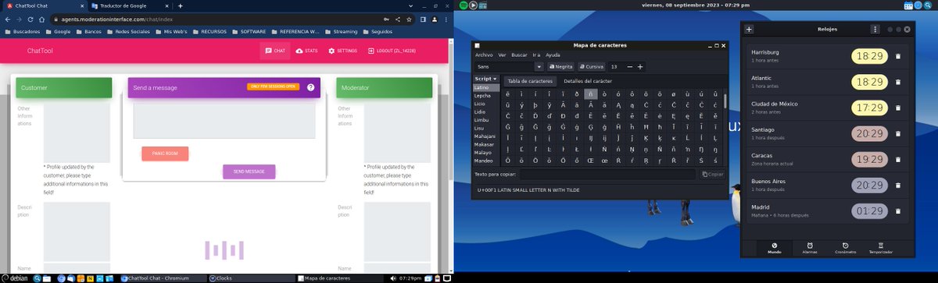Open the Script grouping dropdown
This screenshot has height=283, width=938.
pos(485,79)
